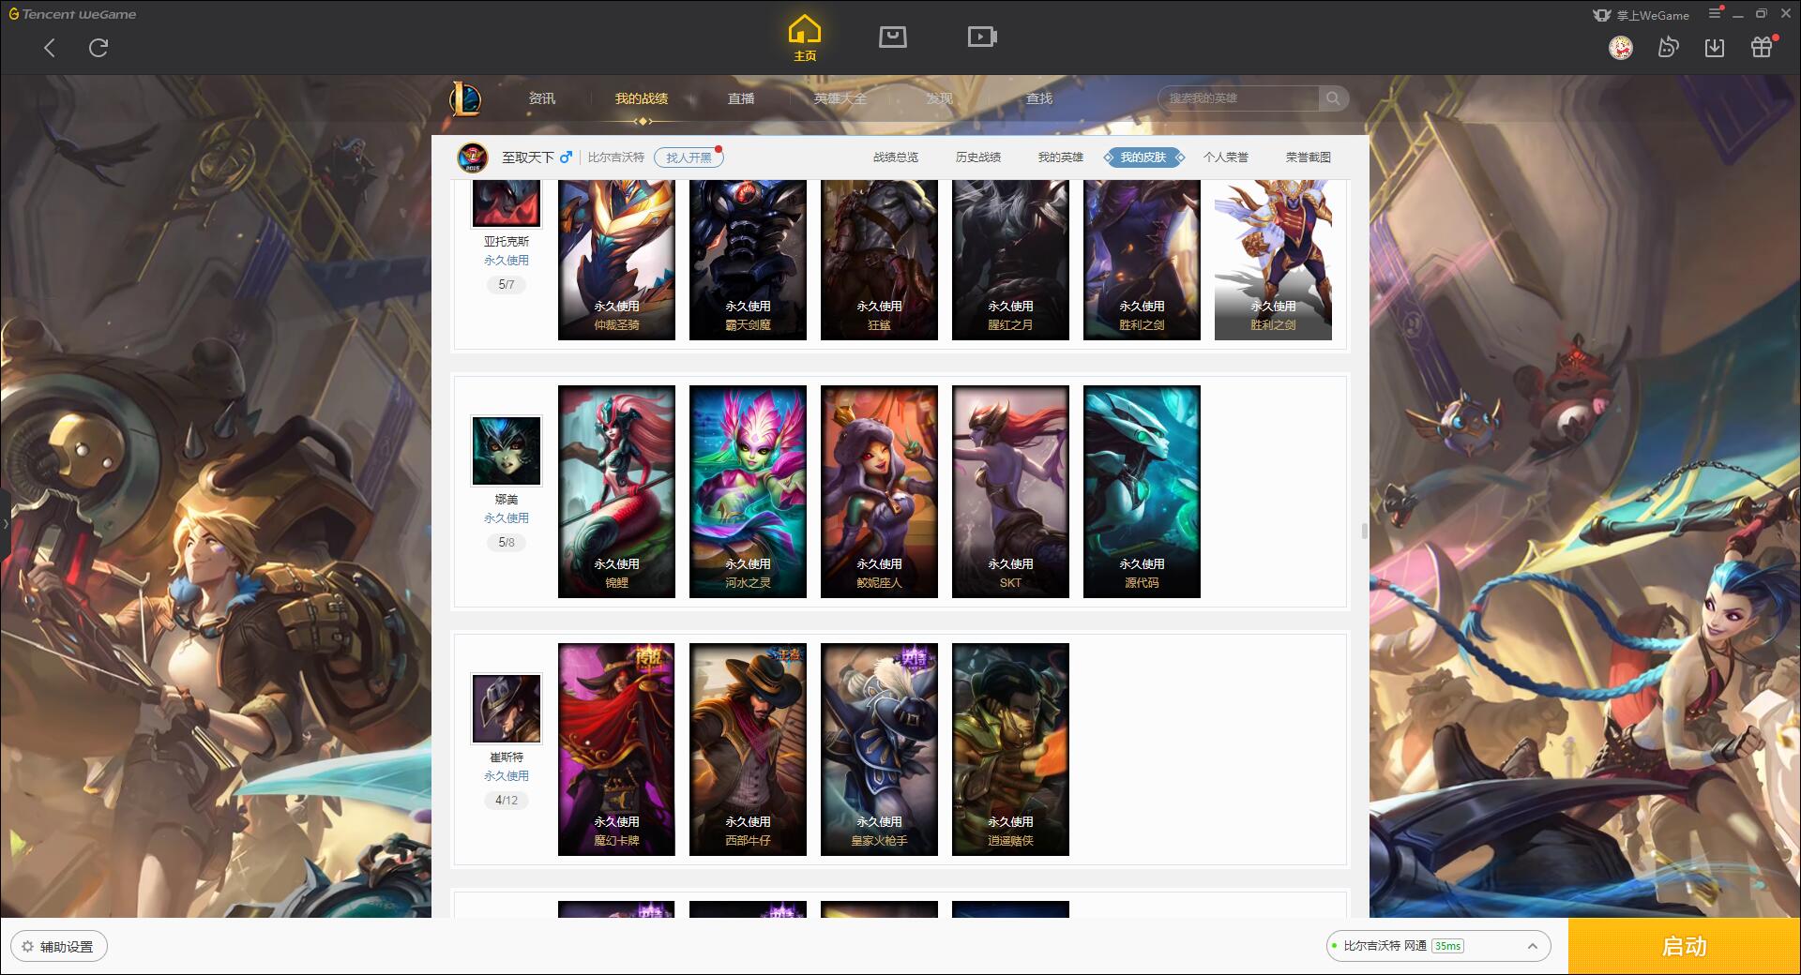1801x975 pixels.
Task: Open the 逍遥赌侠 skin card
Action: coord(1010,749)
